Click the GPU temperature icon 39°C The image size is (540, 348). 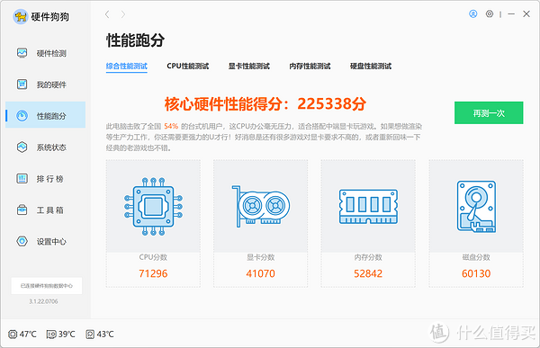(51, 334)
